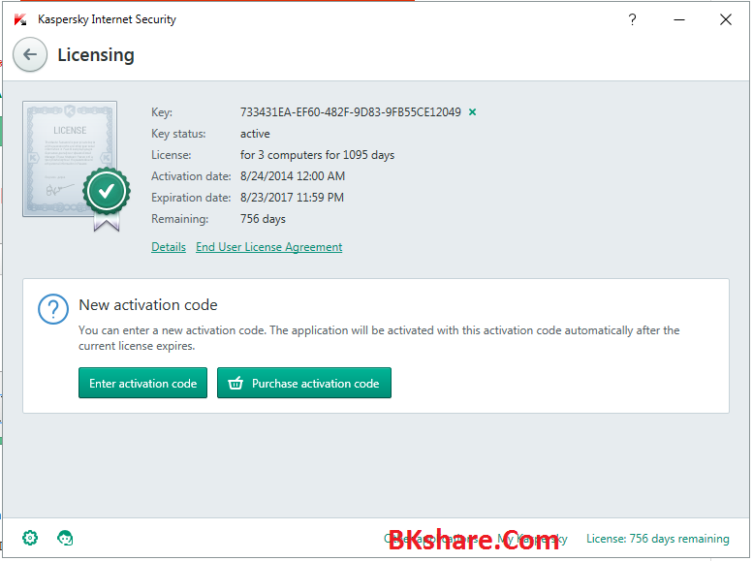
Task: Click the key status value 'active'
Action: tap(255, 134)
